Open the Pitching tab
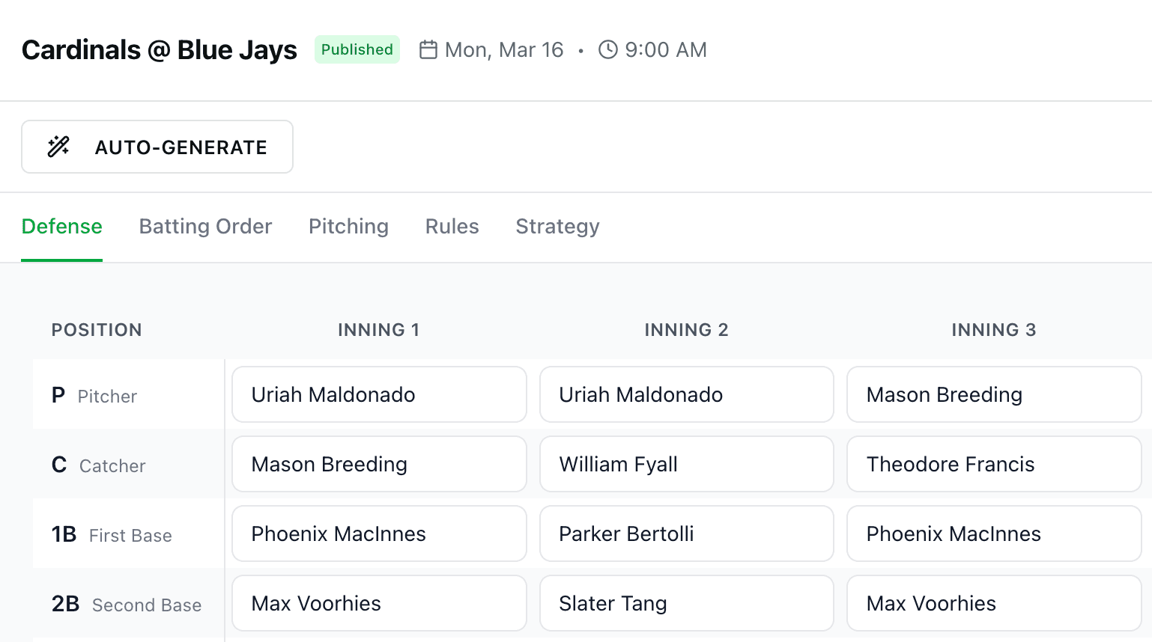Viewport: 1152px width, 642px height. pyautogui.click(x=348, y=226)
